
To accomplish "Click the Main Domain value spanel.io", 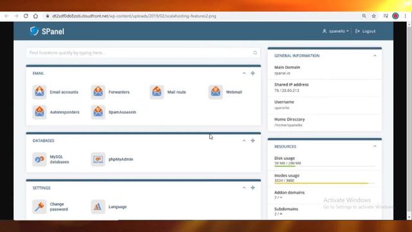I will click(x=282, y=73).
